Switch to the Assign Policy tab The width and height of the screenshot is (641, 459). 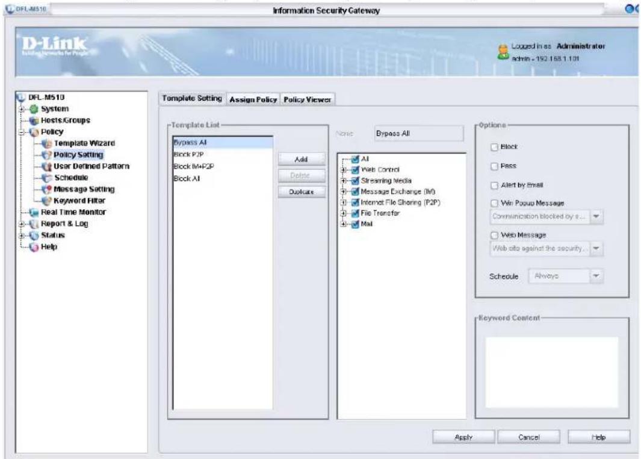tap(253, 99)
